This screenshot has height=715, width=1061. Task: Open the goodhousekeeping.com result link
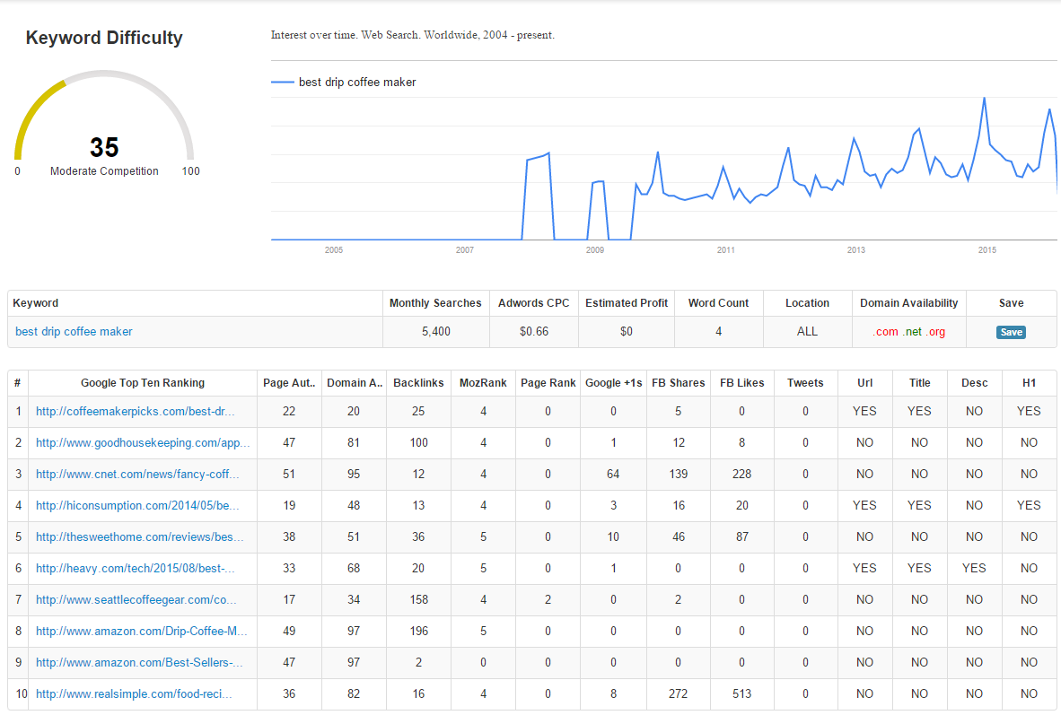143,442
